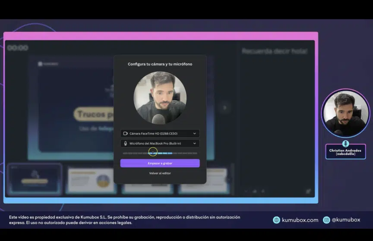Click the Instagram icon next to @kumubox

tap(326, 220)
